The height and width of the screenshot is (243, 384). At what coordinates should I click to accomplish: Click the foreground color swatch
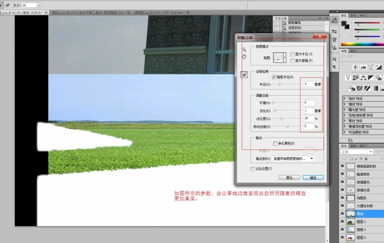[344, 24]
